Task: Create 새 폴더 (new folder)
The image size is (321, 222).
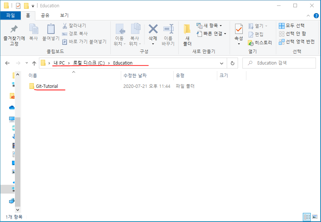Action: click(187, 35)
